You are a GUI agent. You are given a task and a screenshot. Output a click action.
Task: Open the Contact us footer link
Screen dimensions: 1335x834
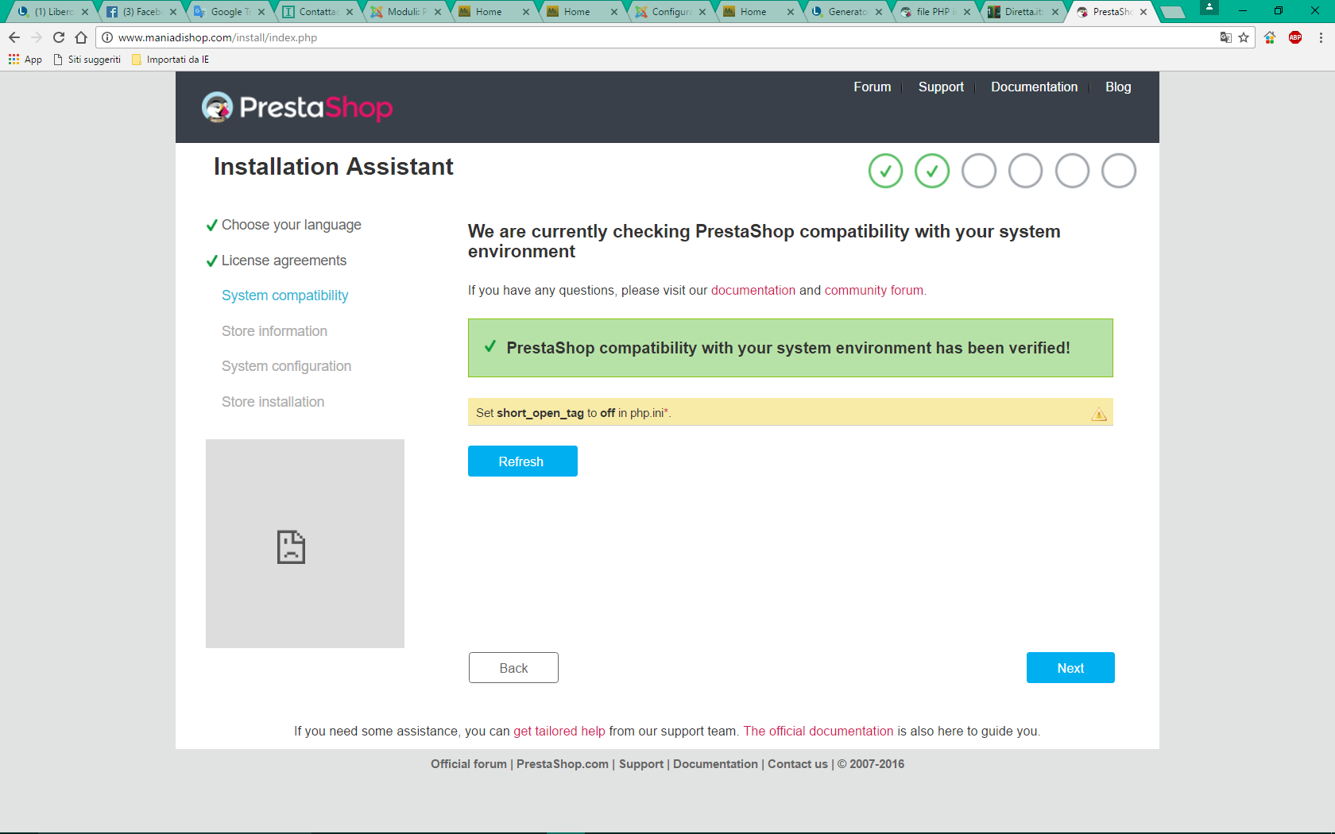pyautogui.click(x=798, y=764)
